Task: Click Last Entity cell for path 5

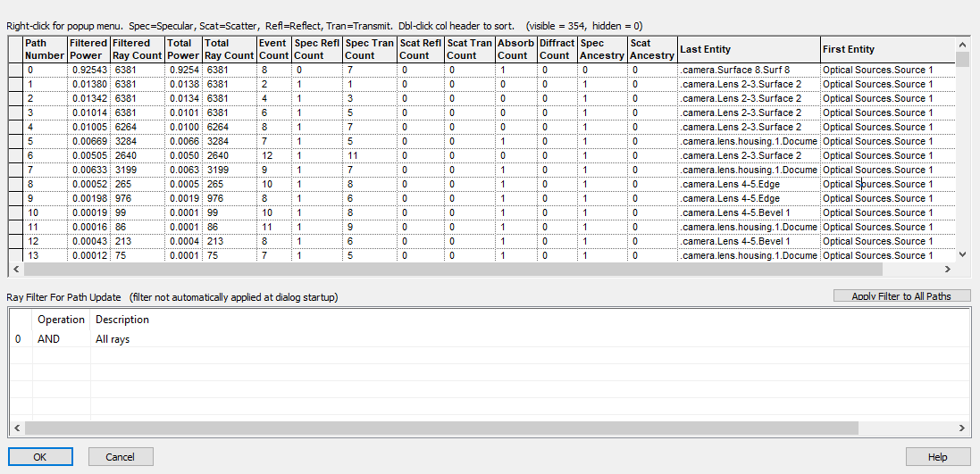Action: click(x=749, y=141)
